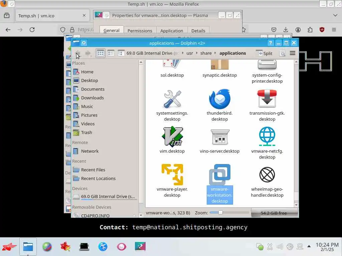Screen dimensions: 342x256
Task: Select 69.0 GiB Internal Drive device
Action: [x=105, y=197]
